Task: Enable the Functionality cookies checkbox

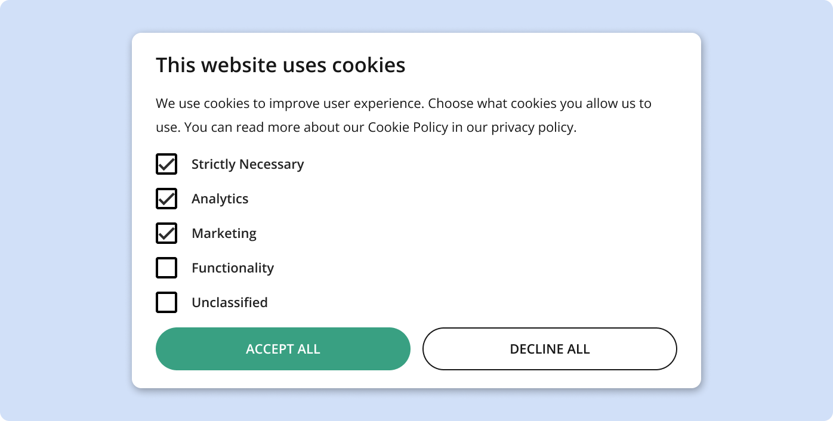Action: click(x=166, y=268)
